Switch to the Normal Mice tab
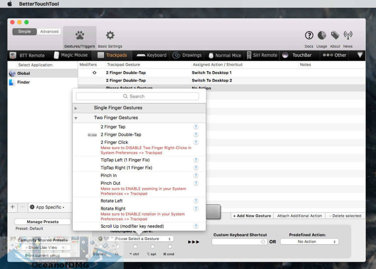The image size is (376, 269). [x=224, y=55]
